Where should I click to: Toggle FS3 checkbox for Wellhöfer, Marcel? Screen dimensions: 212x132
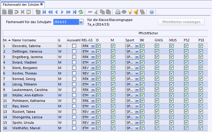201,128
